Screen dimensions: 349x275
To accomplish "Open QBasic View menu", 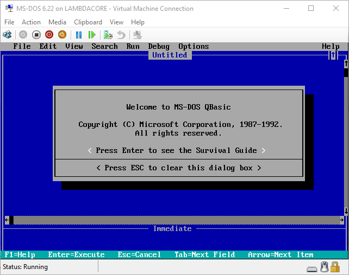I will (x=74, y=46).
